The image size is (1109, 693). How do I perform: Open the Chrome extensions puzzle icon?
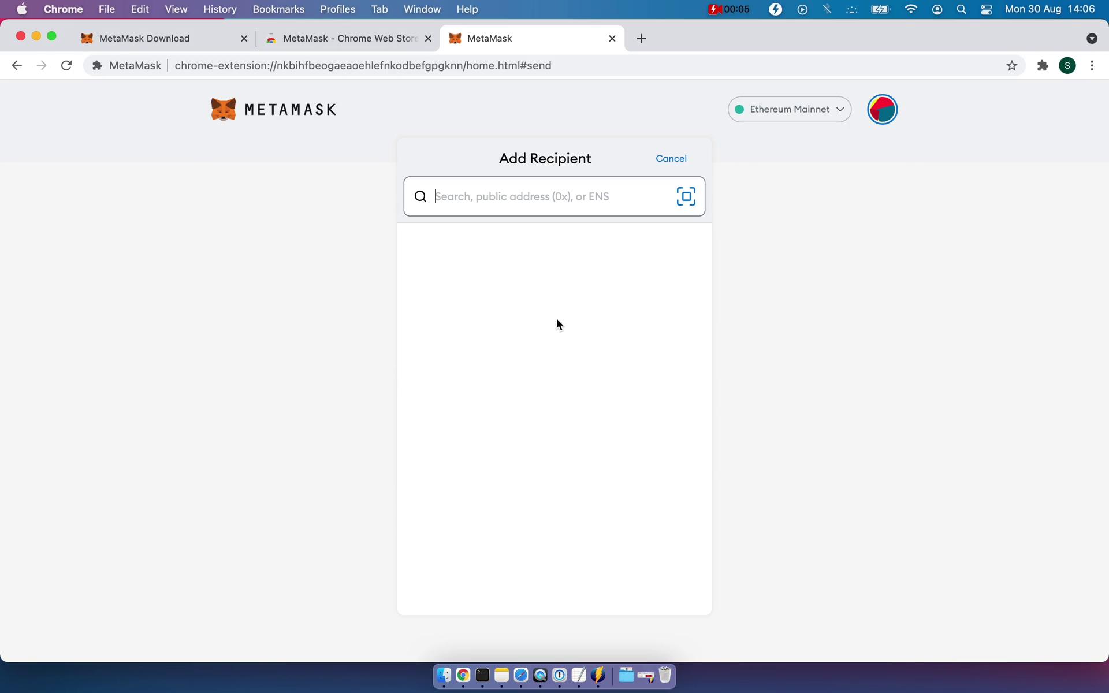click(x=1043, y=65)
